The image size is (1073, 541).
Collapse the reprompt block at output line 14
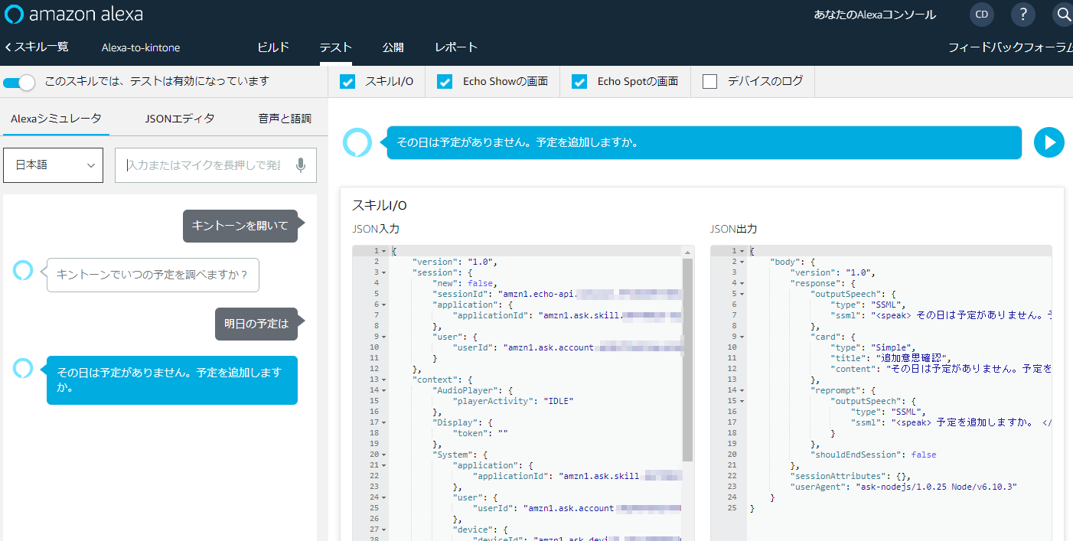(x=742, y=390)
